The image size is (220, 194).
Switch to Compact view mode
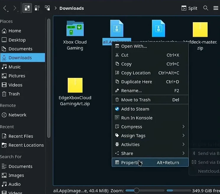pyautogui.click(x=37, y=8)
